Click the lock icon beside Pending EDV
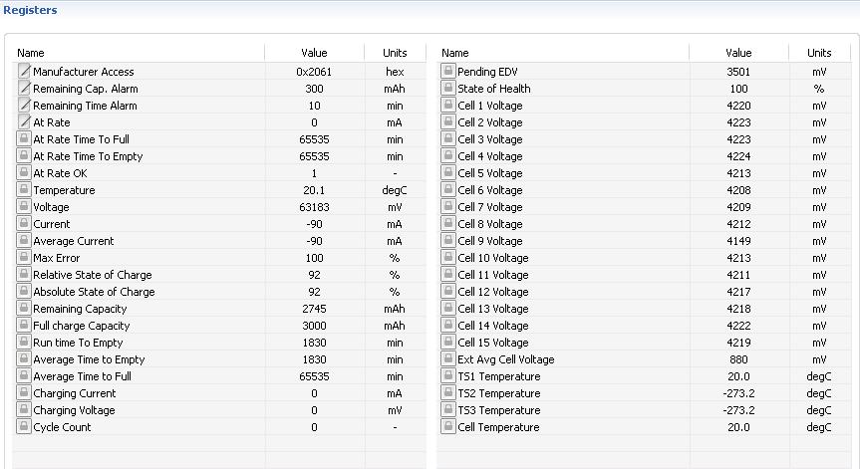 coord(448,72)
